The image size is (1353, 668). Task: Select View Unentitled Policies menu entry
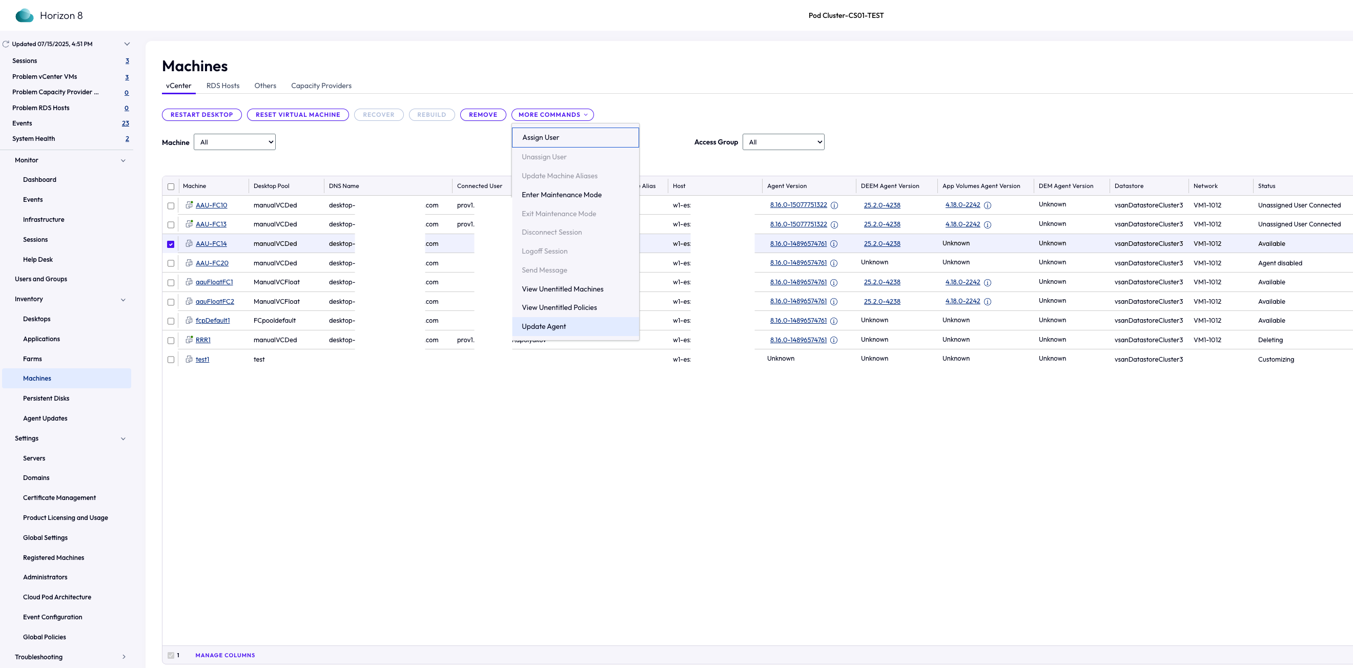point(575,308)
